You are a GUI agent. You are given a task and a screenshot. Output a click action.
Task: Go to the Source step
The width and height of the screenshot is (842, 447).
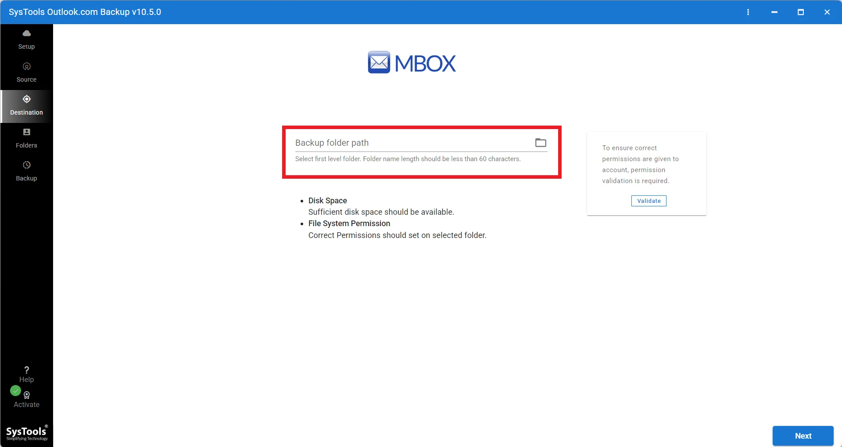coord(26,73)
